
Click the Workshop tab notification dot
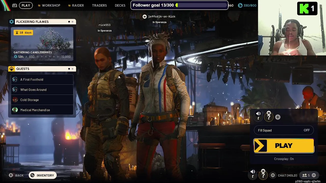39,5
